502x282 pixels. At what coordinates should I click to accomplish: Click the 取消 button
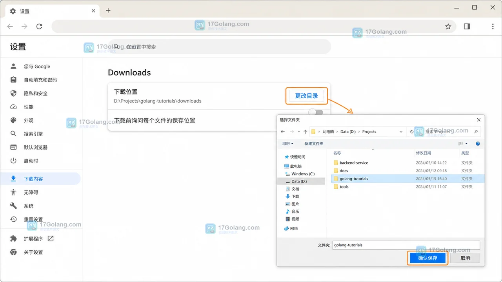point(465,258)
